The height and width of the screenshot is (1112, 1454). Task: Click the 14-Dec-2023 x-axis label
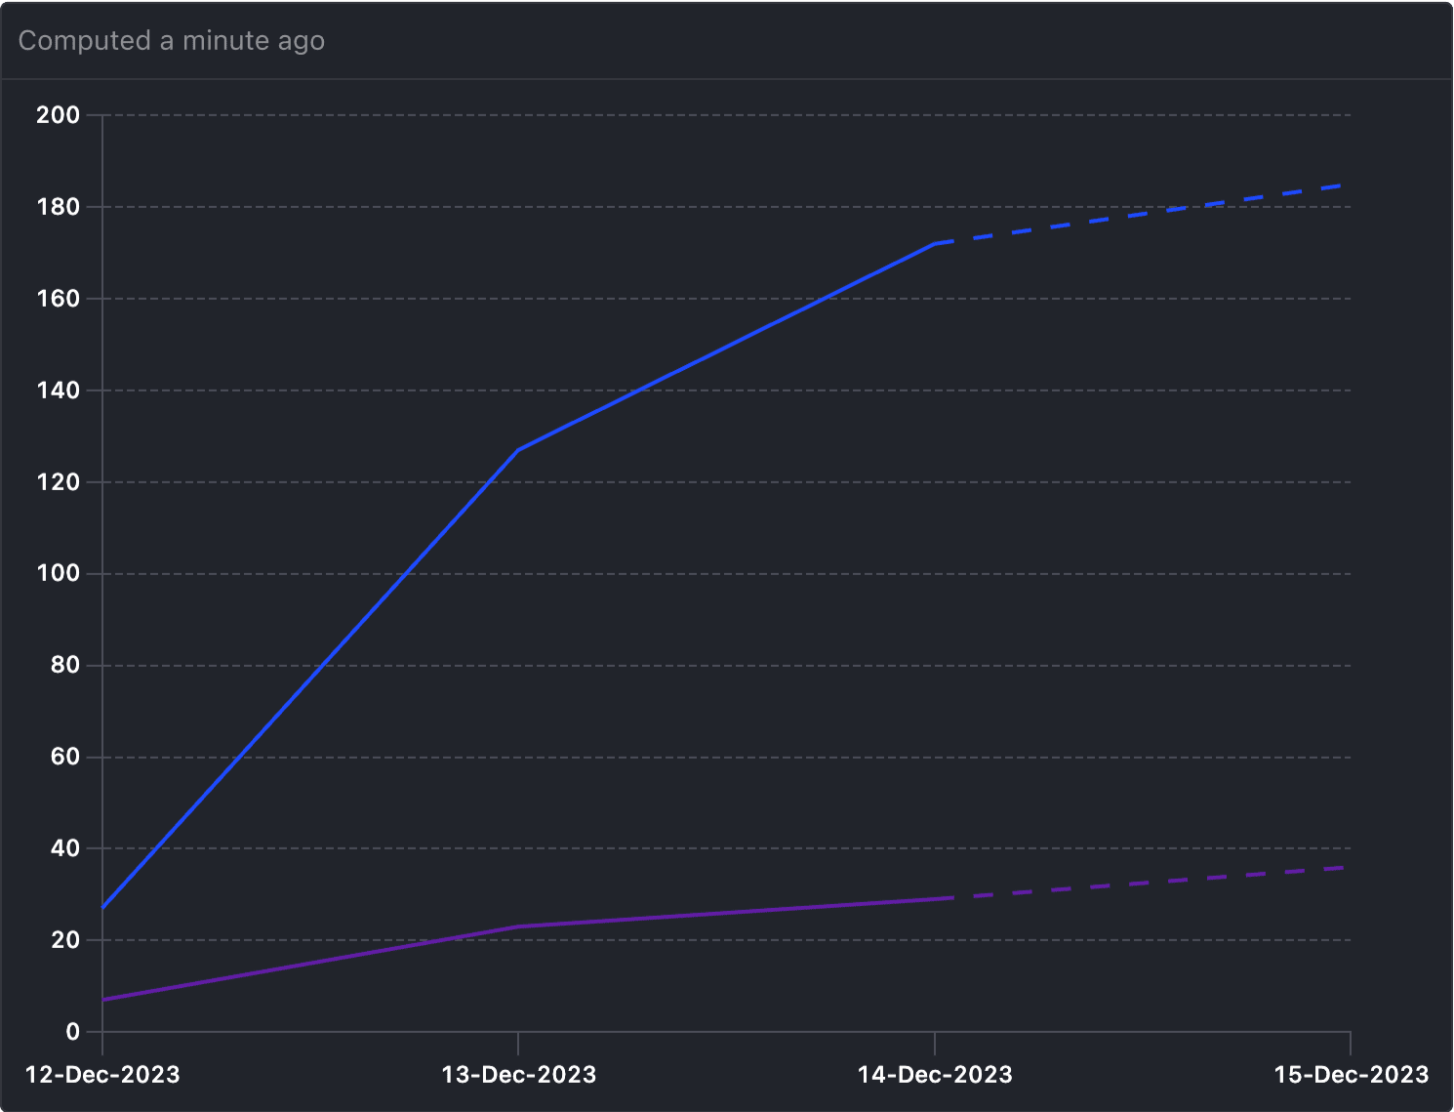tap(935, 1075)
